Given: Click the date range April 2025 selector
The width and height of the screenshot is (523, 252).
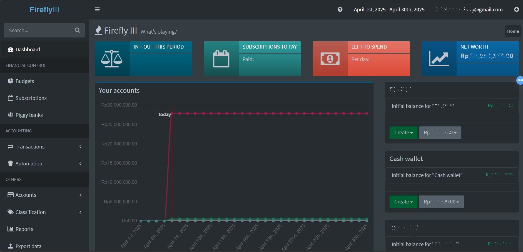Looking at the screenshot, I should 389,9.
